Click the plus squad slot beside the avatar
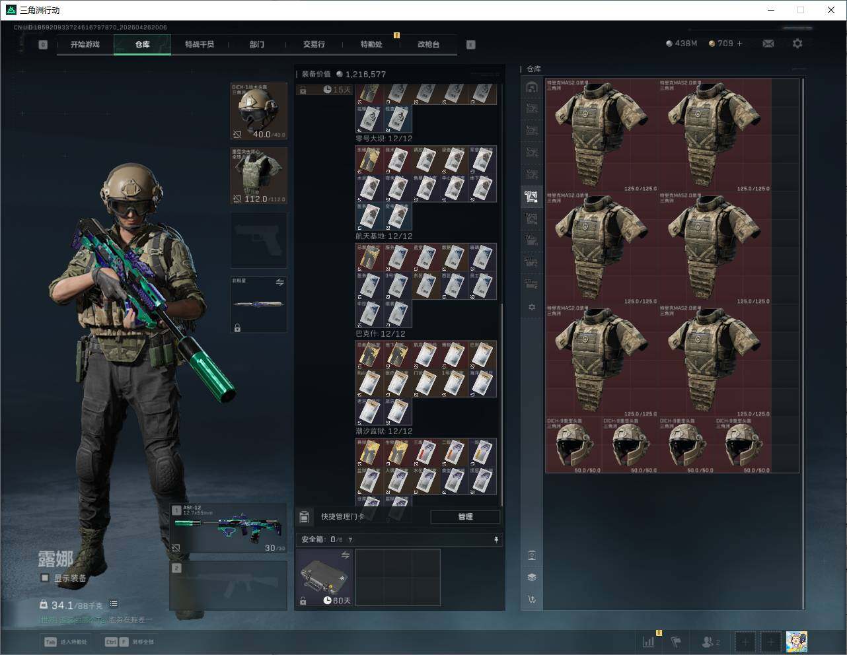The height and width of the screenshot is (655, 847). [x=770, y=642]
